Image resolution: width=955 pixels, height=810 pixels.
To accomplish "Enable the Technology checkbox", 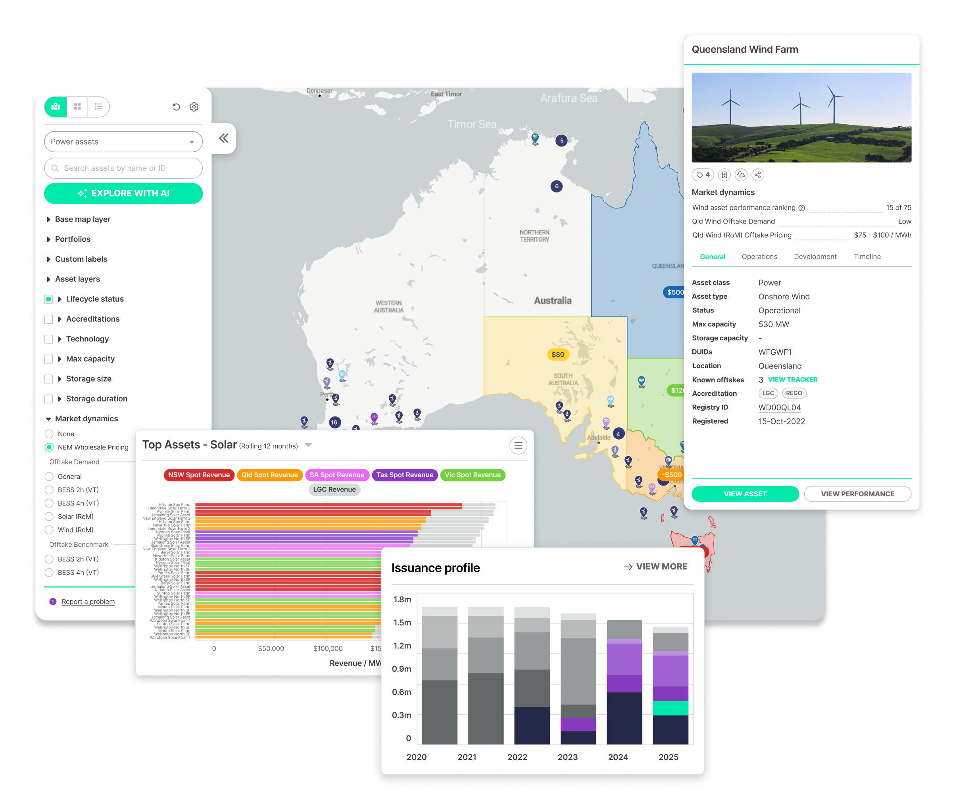I will 48,339.
